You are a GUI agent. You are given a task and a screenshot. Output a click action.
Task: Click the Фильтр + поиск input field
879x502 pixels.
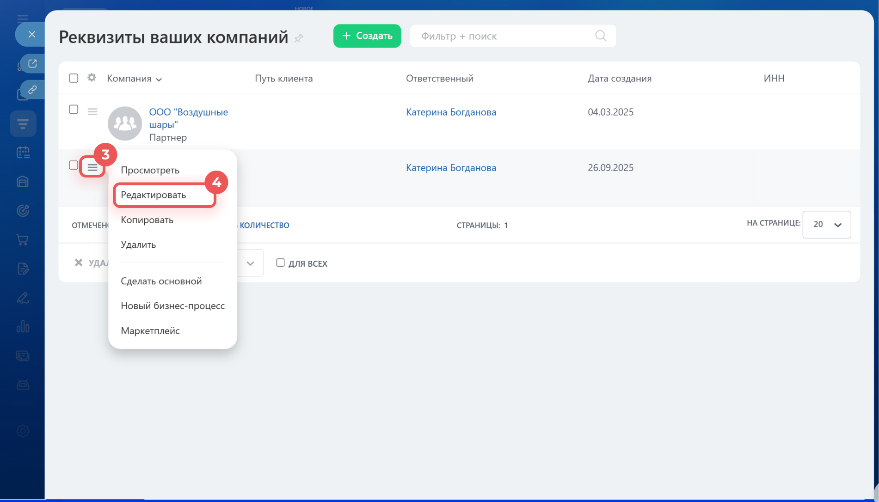(504, 36)
